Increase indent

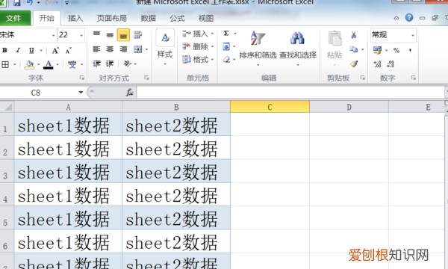tap(110, 64)
